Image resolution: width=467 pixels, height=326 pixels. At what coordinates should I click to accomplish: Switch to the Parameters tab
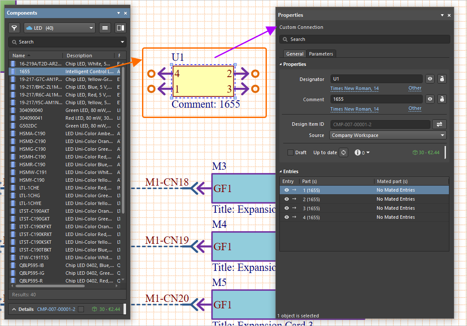click(321, 54)
